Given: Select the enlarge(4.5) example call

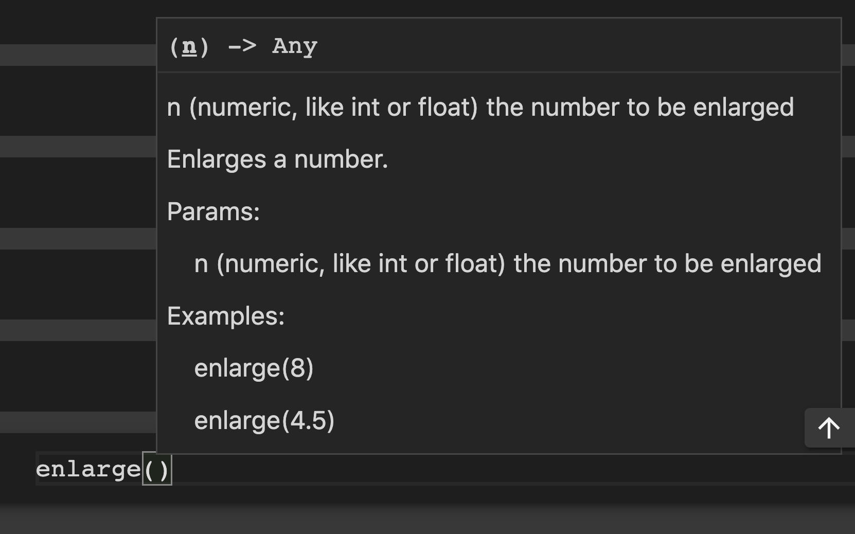Looking at the screenshot, I should click(264, 420).
